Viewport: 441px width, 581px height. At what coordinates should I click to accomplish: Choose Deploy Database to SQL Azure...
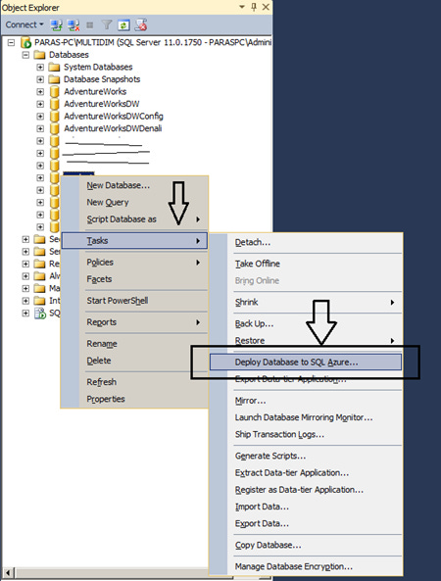(x=306, y=362)
